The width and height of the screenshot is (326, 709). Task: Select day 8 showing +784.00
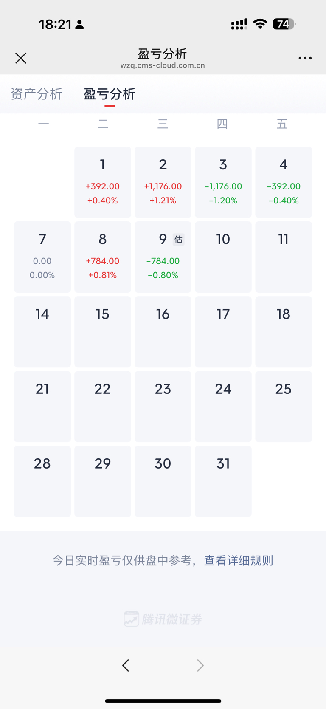(103, 257)
